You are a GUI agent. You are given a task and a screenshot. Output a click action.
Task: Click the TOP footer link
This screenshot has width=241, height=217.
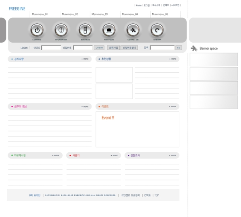(157, 195)
